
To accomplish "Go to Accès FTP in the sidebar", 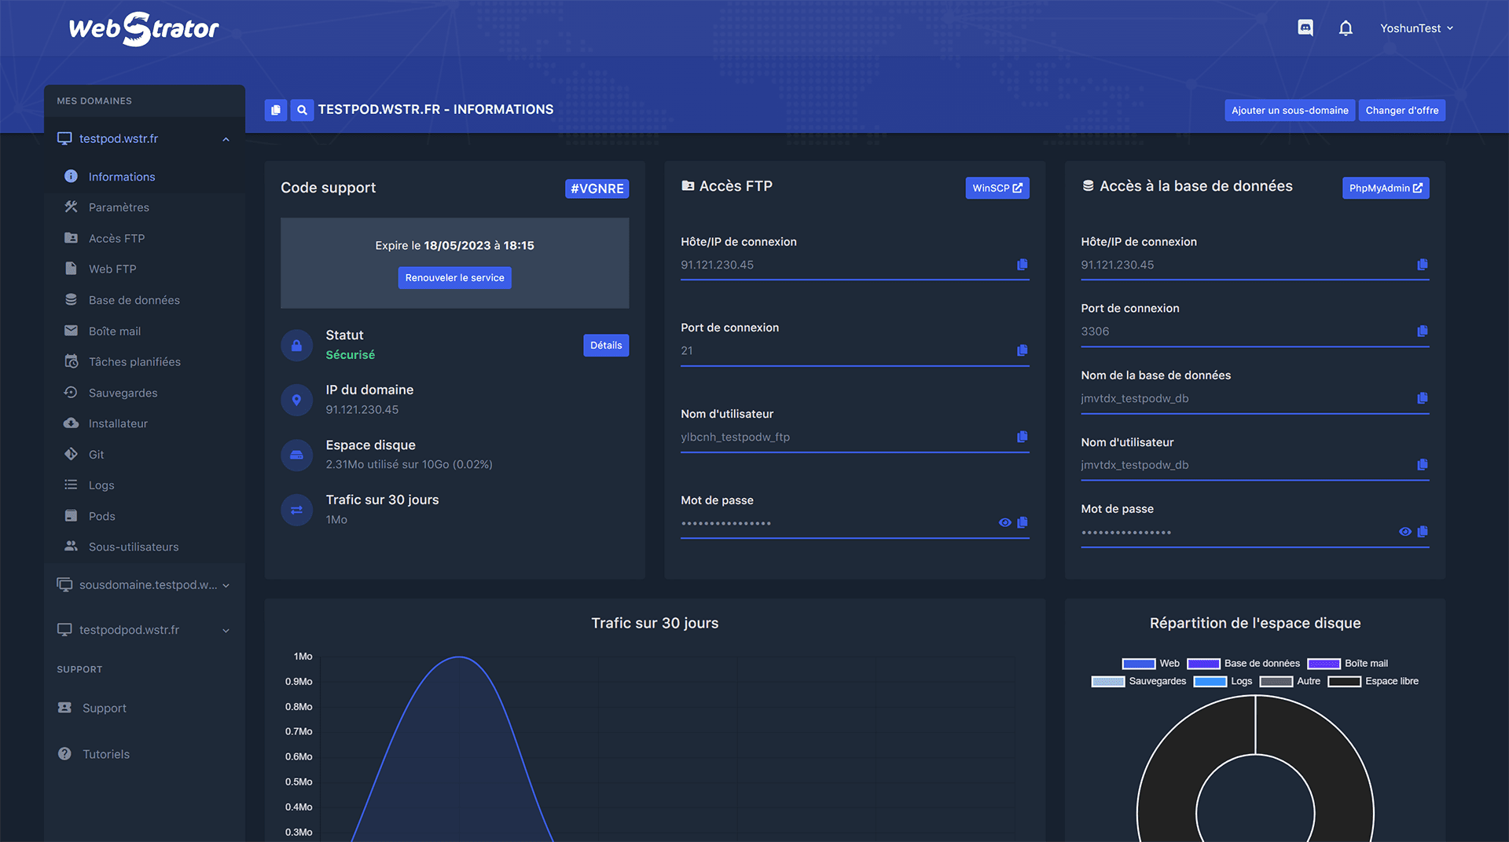I will coord(116,238).
